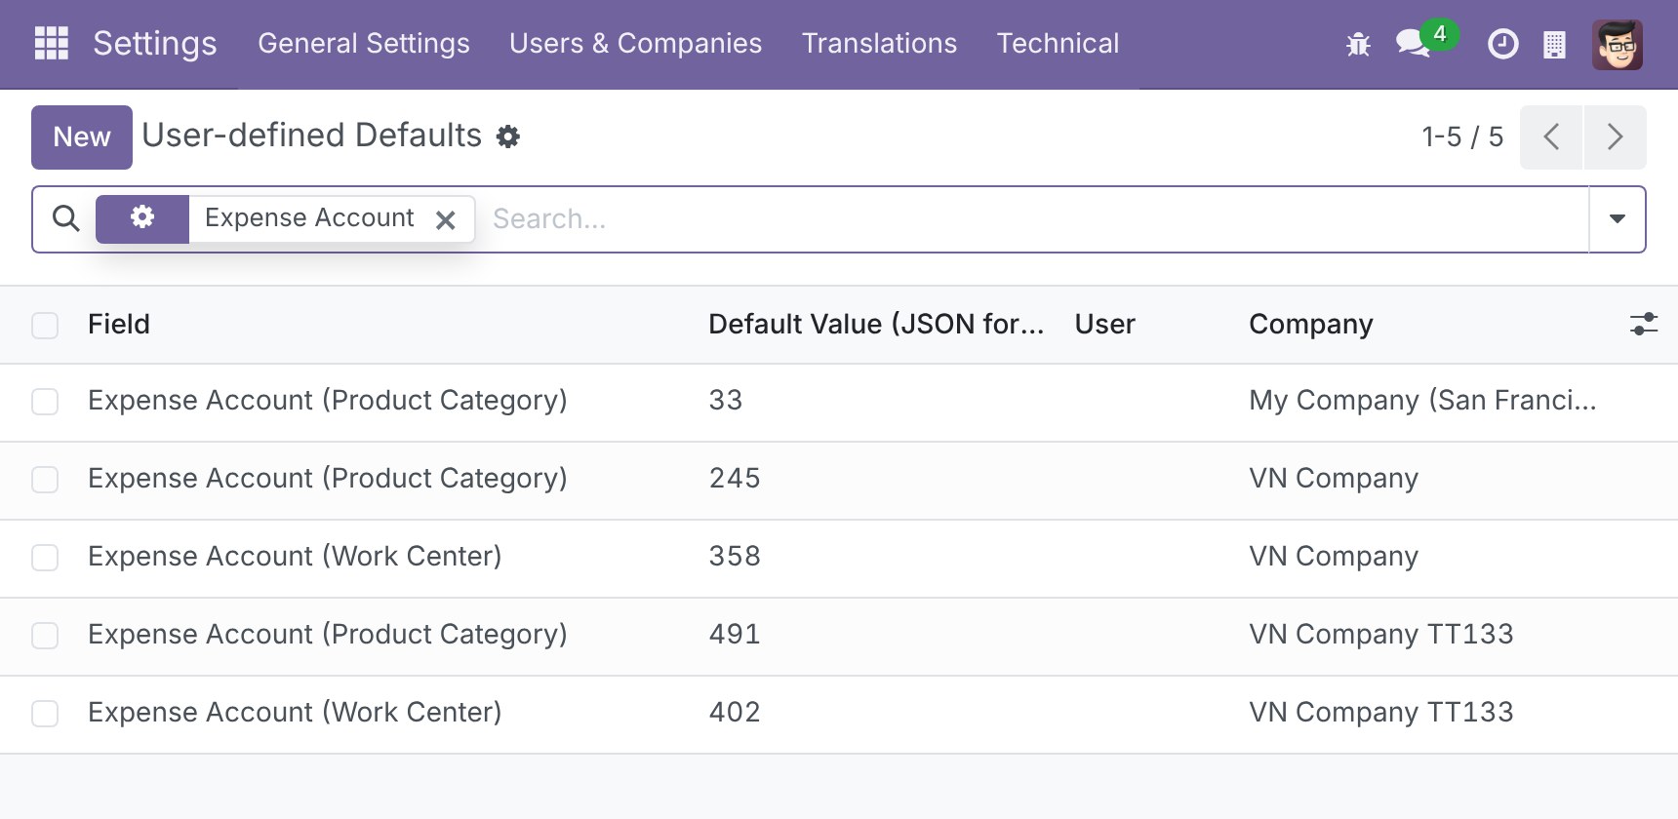Open the user avatar menu

(1618, 45)
